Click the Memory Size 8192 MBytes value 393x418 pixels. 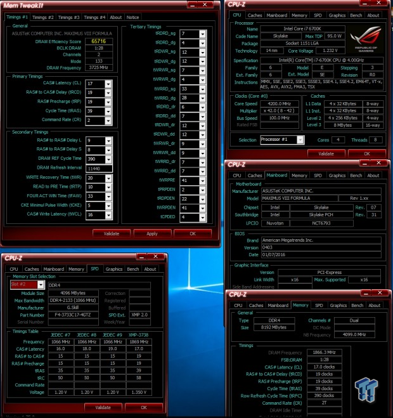[x=274, y=327]
